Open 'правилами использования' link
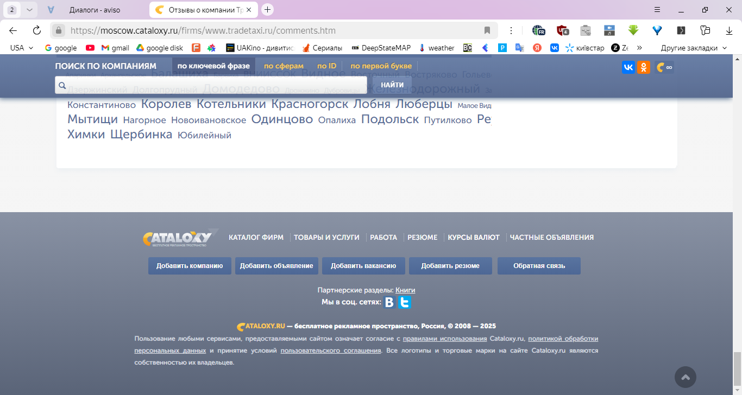Image resolution: width=742 pixels, height=395 pixels. click(x=445, y=339)
